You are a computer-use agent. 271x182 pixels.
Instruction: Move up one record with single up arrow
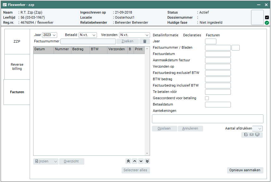click(x=135, y=161)
